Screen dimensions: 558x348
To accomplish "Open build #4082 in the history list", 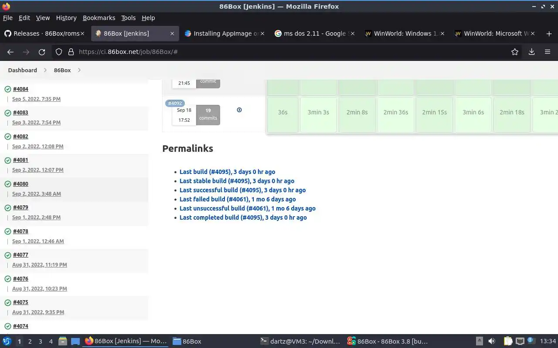I will 20,137.
